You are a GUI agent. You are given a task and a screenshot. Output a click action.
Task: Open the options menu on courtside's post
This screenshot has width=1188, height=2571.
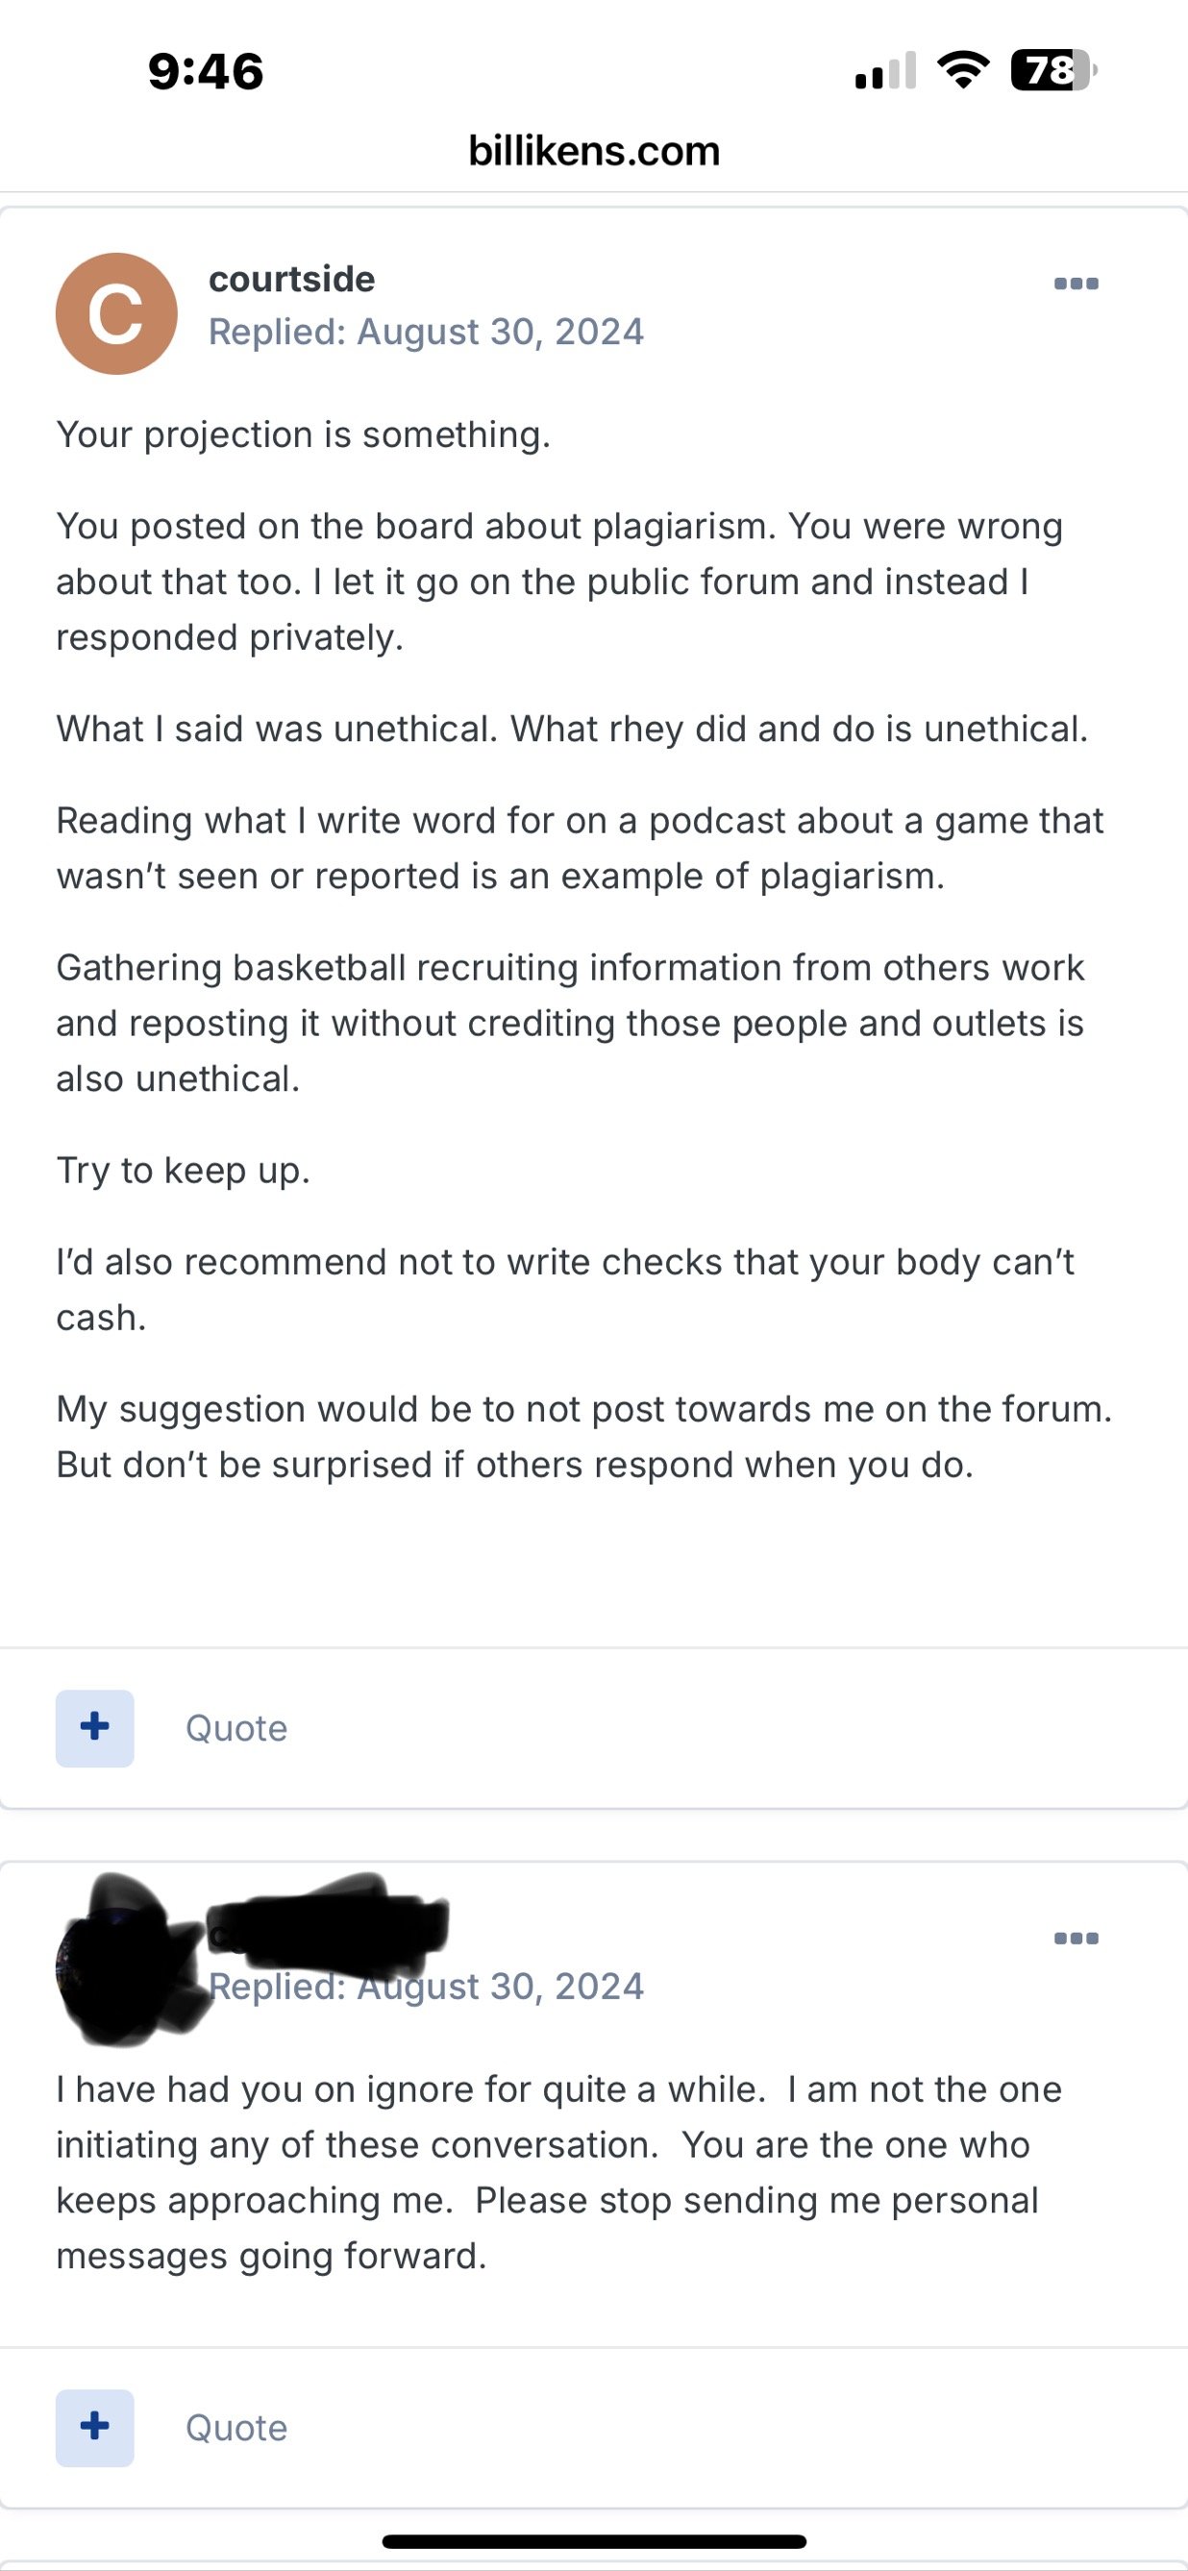[x=1076, y=284]
